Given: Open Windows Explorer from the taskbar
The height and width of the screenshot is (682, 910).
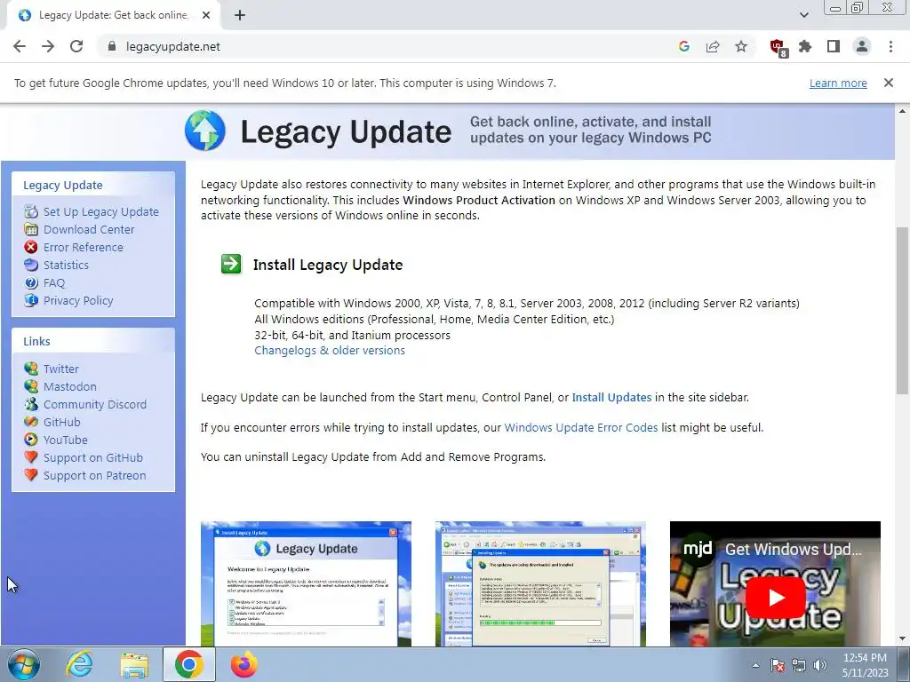Looking at the screenshot, I should click(134, 664).
